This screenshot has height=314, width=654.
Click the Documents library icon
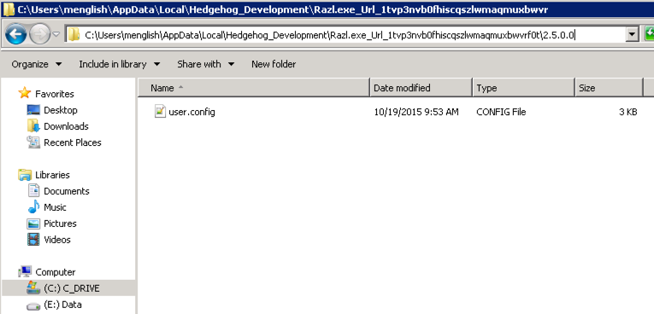(x=33, y=191)
